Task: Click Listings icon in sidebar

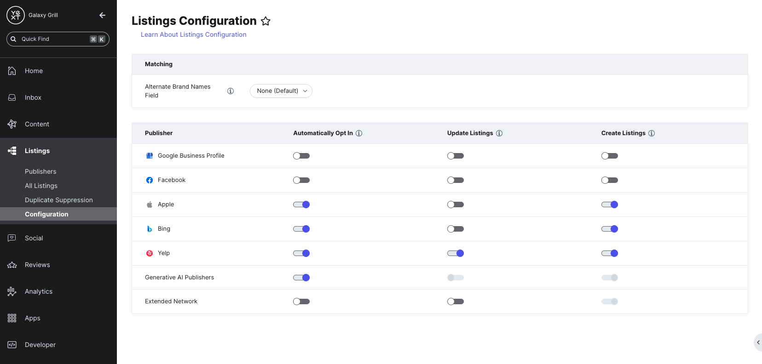Action: (x=12, y=151)
